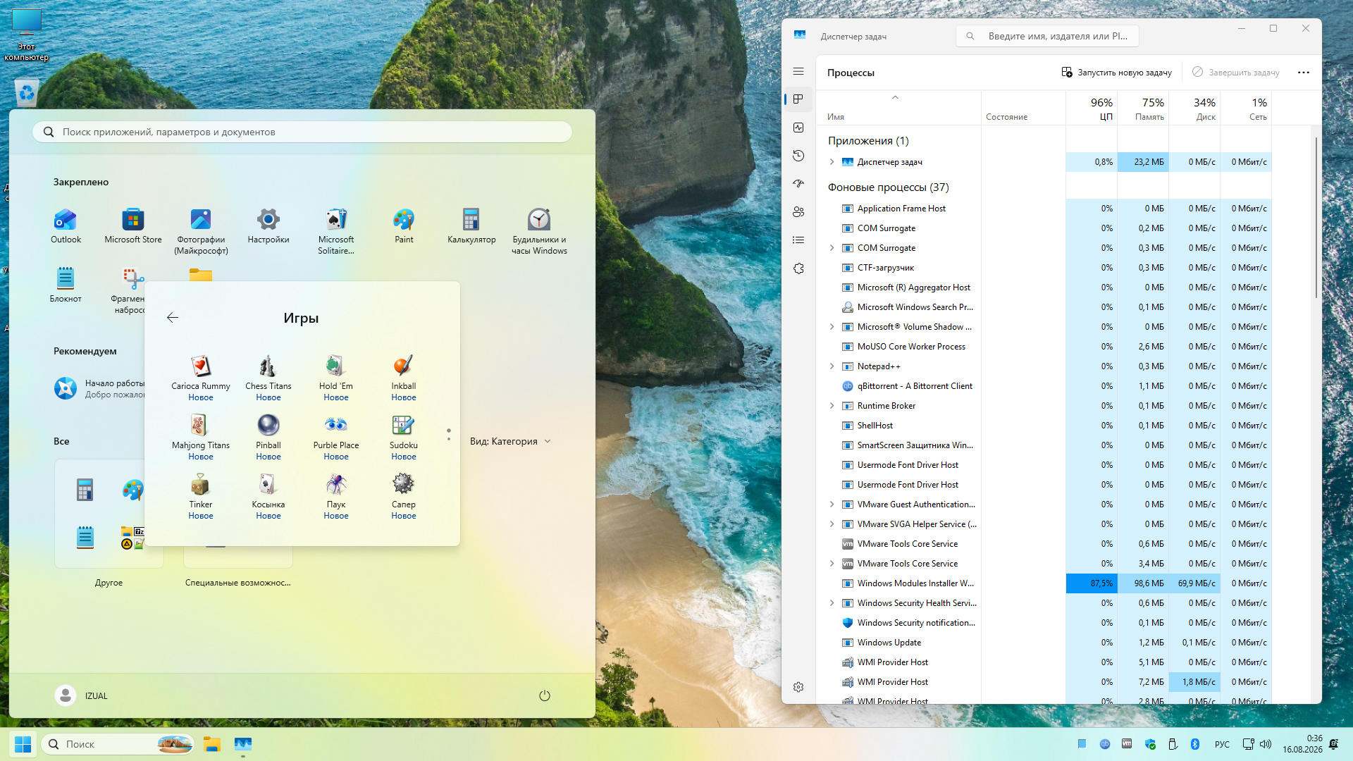
Task: Open IZUAL user account menu
Action: (x=82, y=696)
